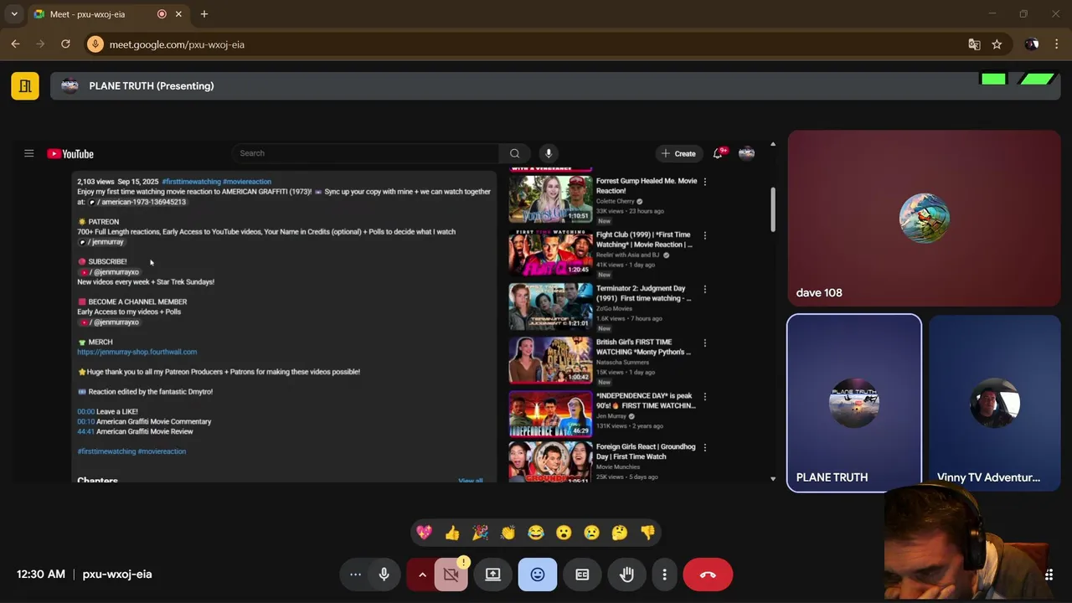The width and height of the screenshot is (1072, 603).
Task: Send the thumbs up reaction
Action: [452, 533]
